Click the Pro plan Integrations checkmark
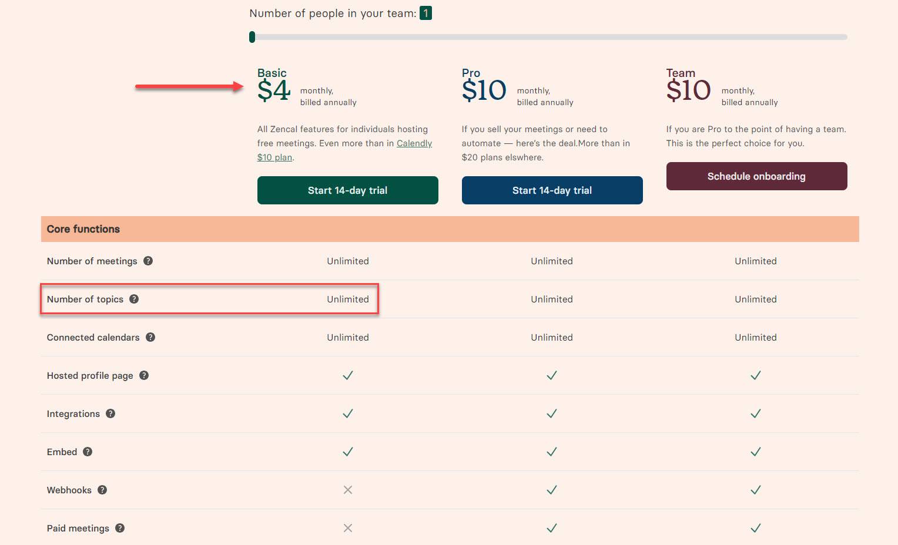This screenshot has height=545, width=898. 551,413
